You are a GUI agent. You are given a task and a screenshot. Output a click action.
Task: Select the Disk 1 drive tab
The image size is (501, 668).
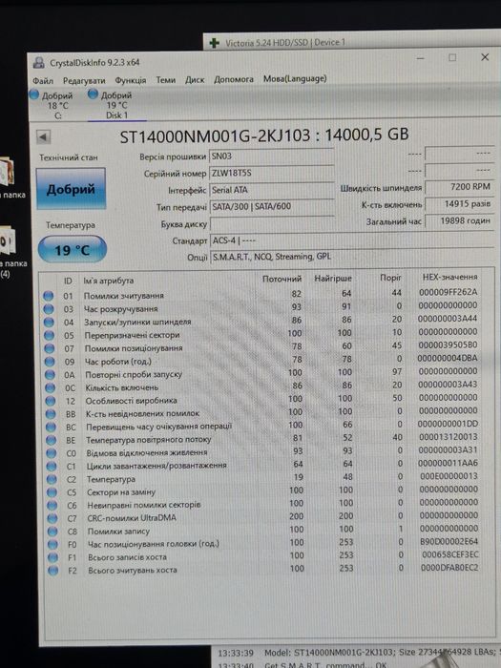coord(115,105)
